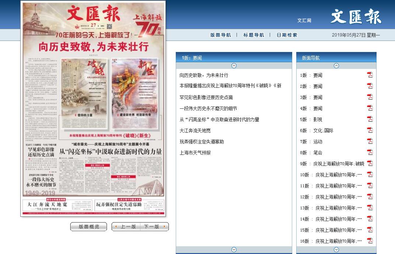Screen dimensions: 395x254
Task: Open 版面导航 in top navigation
Action: (220, 35)
